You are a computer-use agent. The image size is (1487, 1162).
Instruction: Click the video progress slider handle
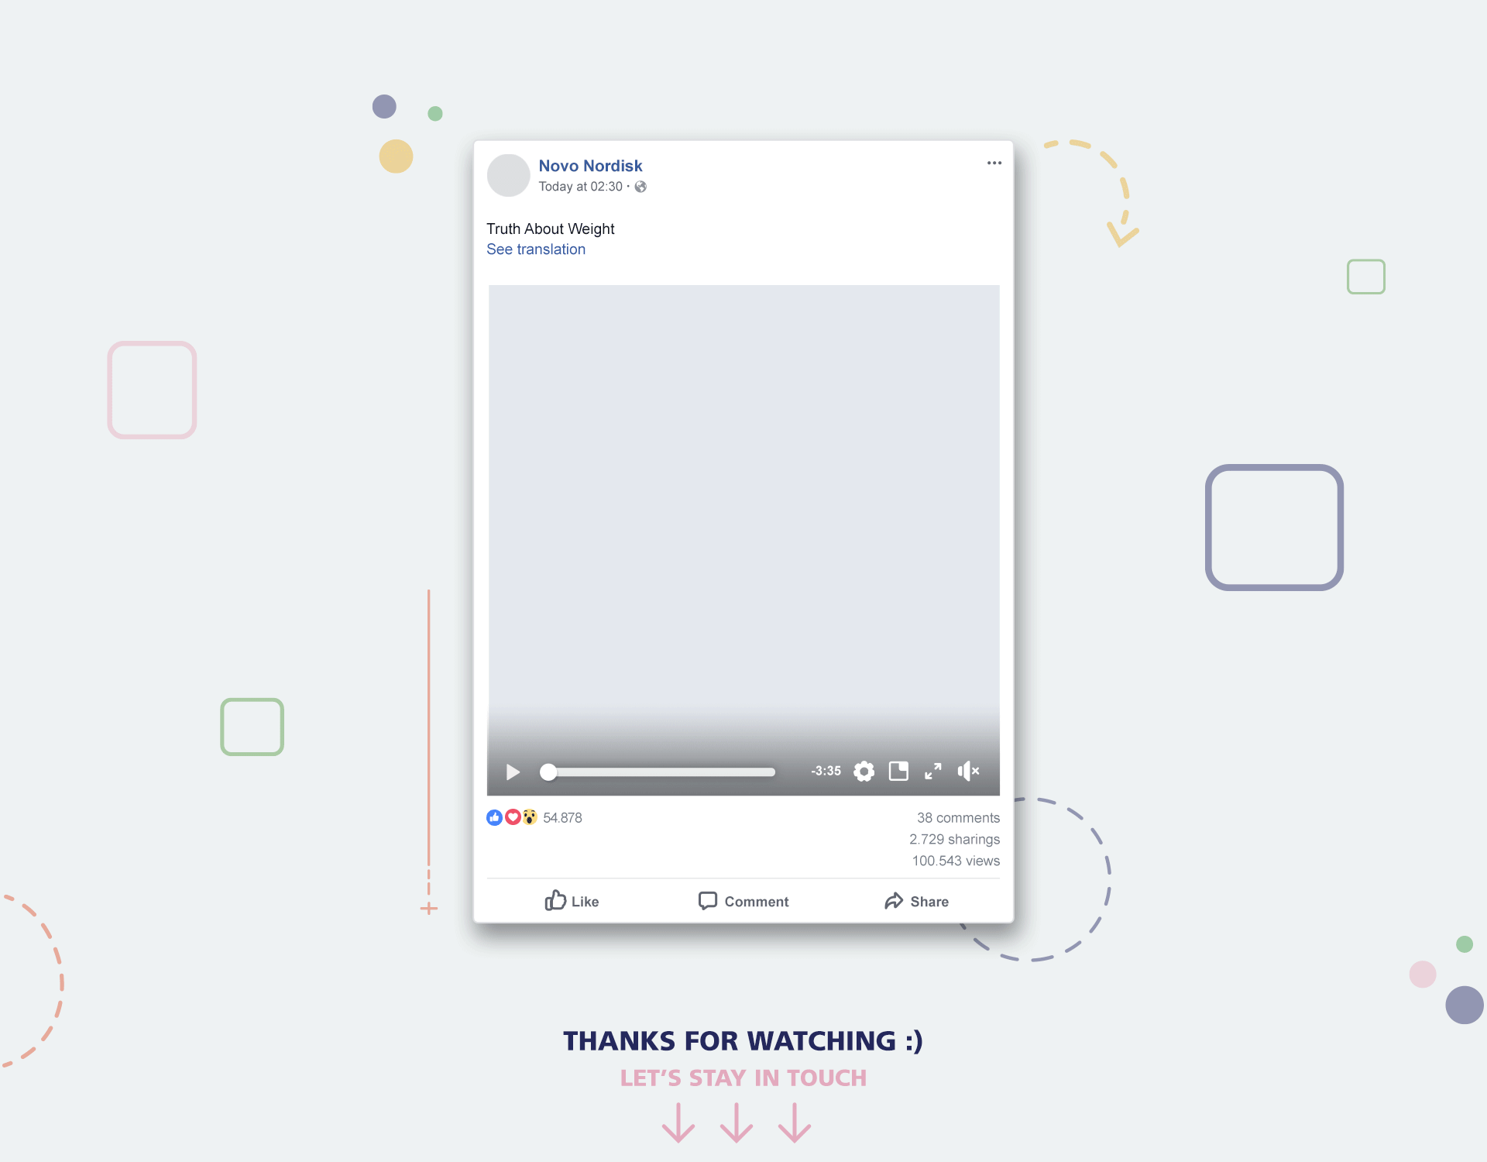pos(548,772)
